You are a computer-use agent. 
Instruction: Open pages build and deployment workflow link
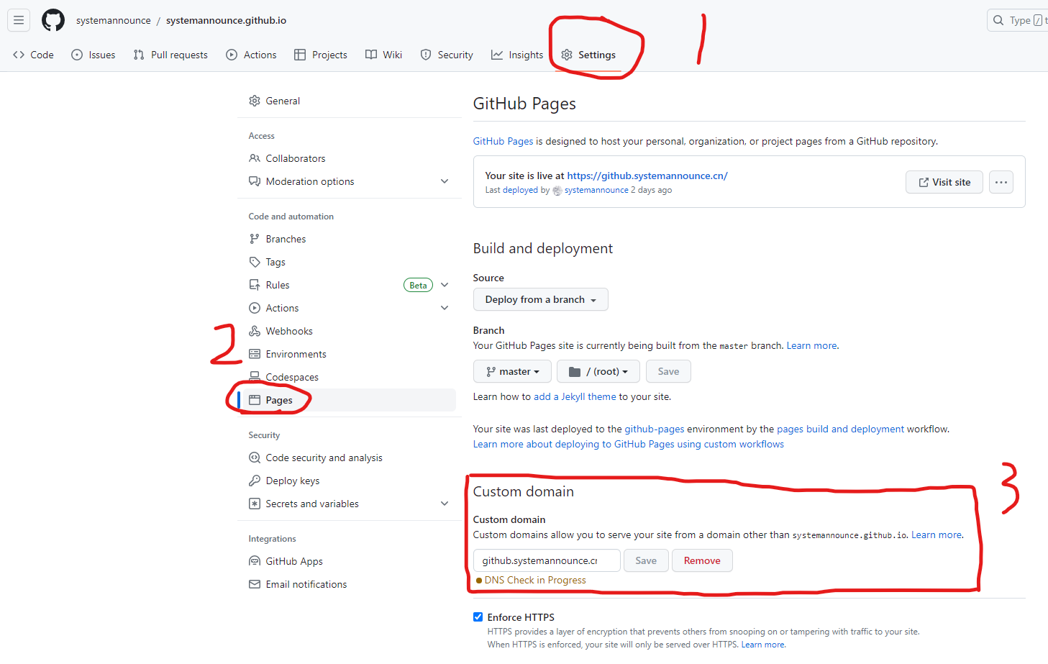(840, 429)
